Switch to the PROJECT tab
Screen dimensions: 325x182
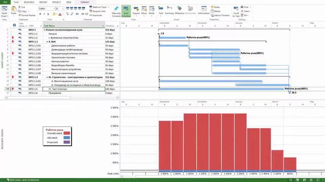pyautogui.click(x=56, y=2)
